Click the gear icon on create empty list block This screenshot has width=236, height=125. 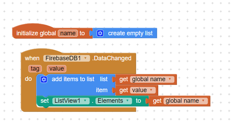(100, 33)
